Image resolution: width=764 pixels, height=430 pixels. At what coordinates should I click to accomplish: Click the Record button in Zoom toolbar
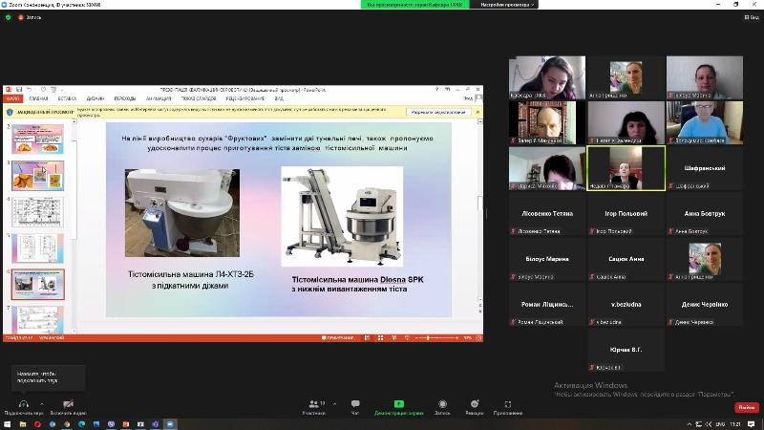pos(442,407)
